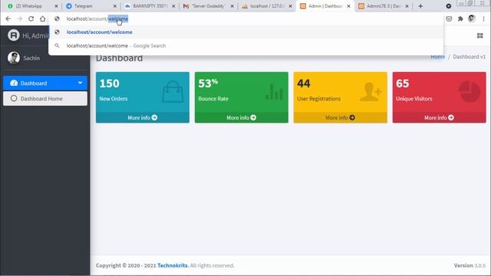Click the AdminLTE logo in sidebar
Viewport: 491px width, 276px height.
point(14,35)
